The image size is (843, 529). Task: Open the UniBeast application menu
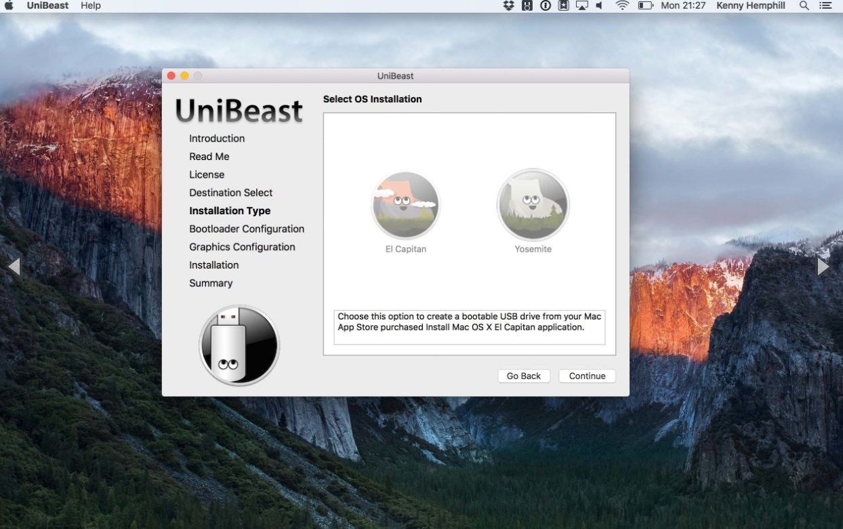tap(47, 5)
